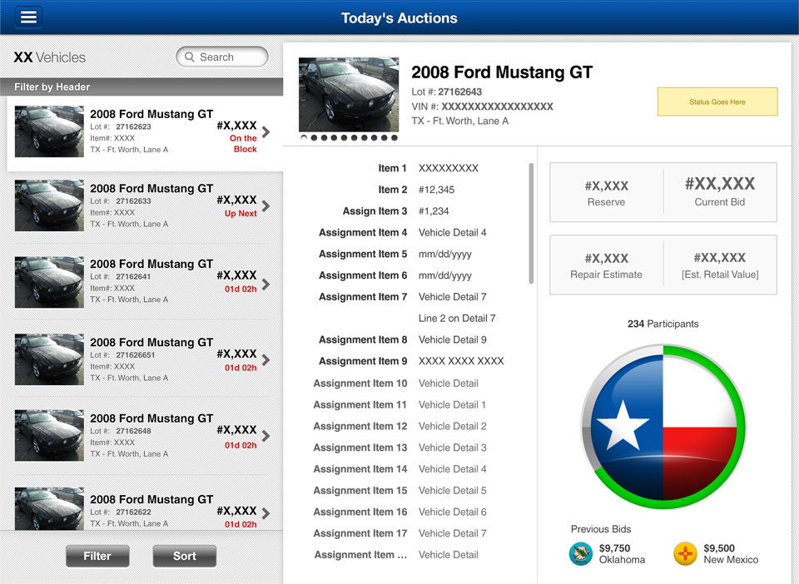Expand chevron arrow for lot 27162641
This screenshot has height=584, width=799.
tap(266, 284)
